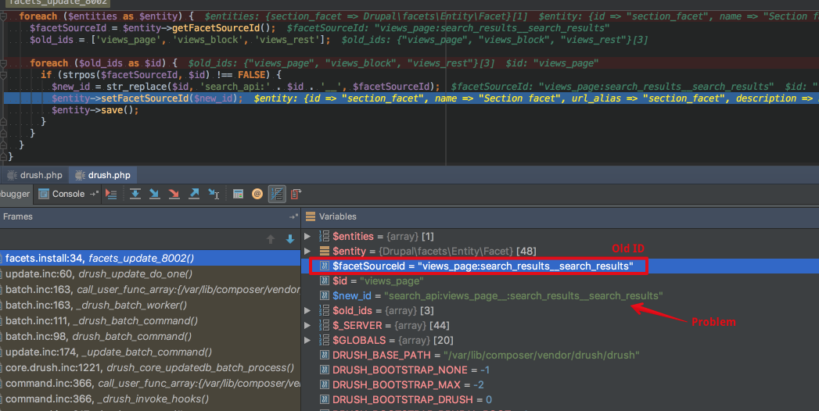Select the DRUSH_BOOTSTRAP_NONE constant row
Screen dimensions: 819x411
(x=560, y=370)
